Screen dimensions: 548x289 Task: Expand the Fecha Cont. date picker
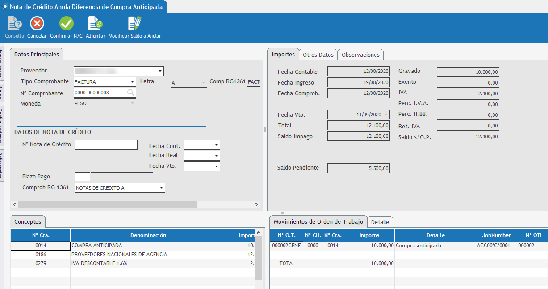pos(216,145)
